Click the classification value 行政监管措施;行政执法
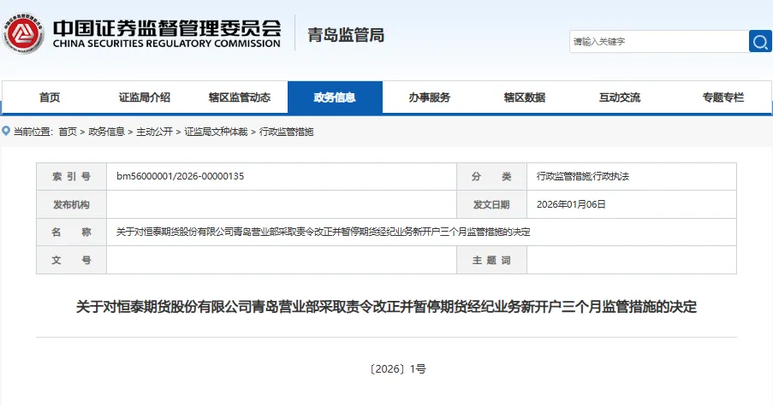773x406 pixels. 583,176
